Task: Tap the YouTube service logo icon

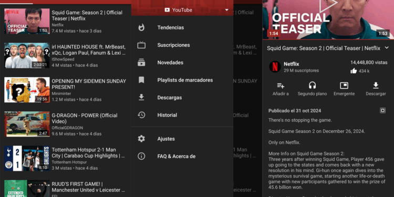Action: (167, 10)
